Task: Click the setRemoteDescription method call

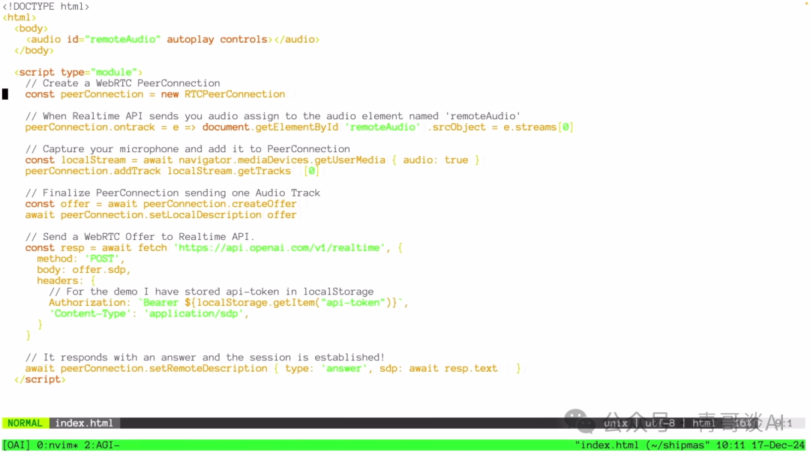Action: click(164, 369)
